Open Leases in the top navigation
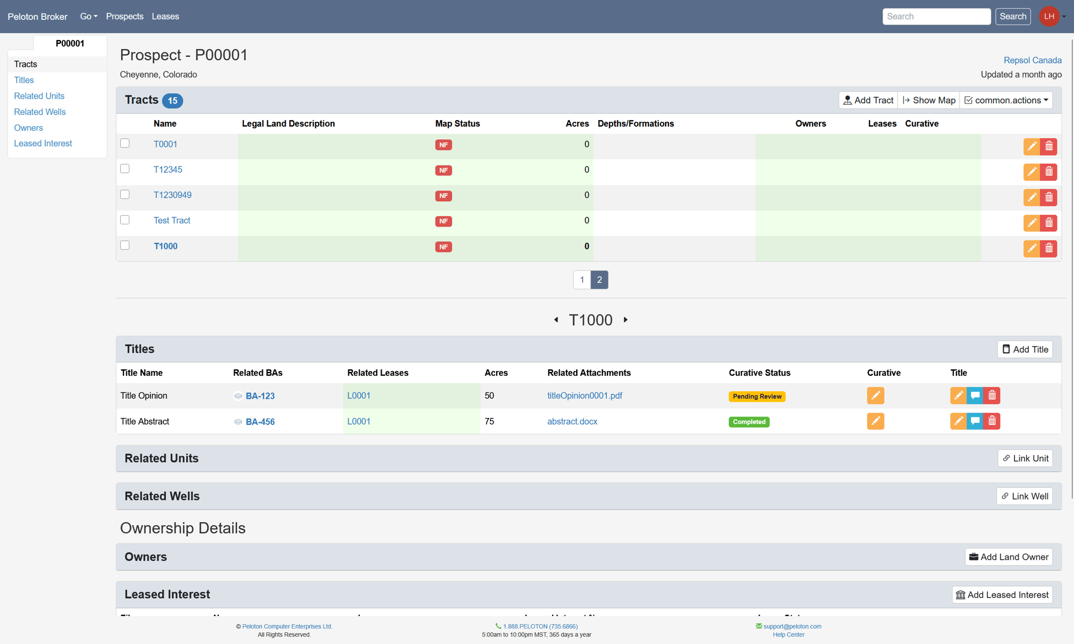This screenshot has width=1074, height=644. coord(165,17)
